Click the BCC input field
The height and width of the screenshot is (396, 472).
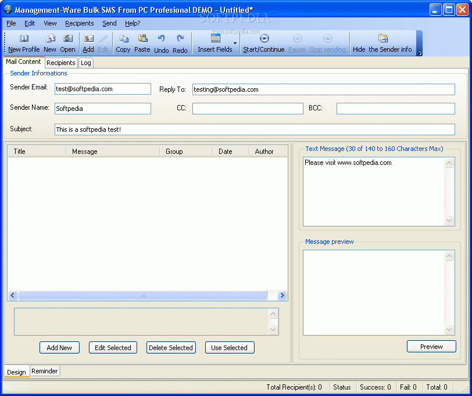coord(395,109)
